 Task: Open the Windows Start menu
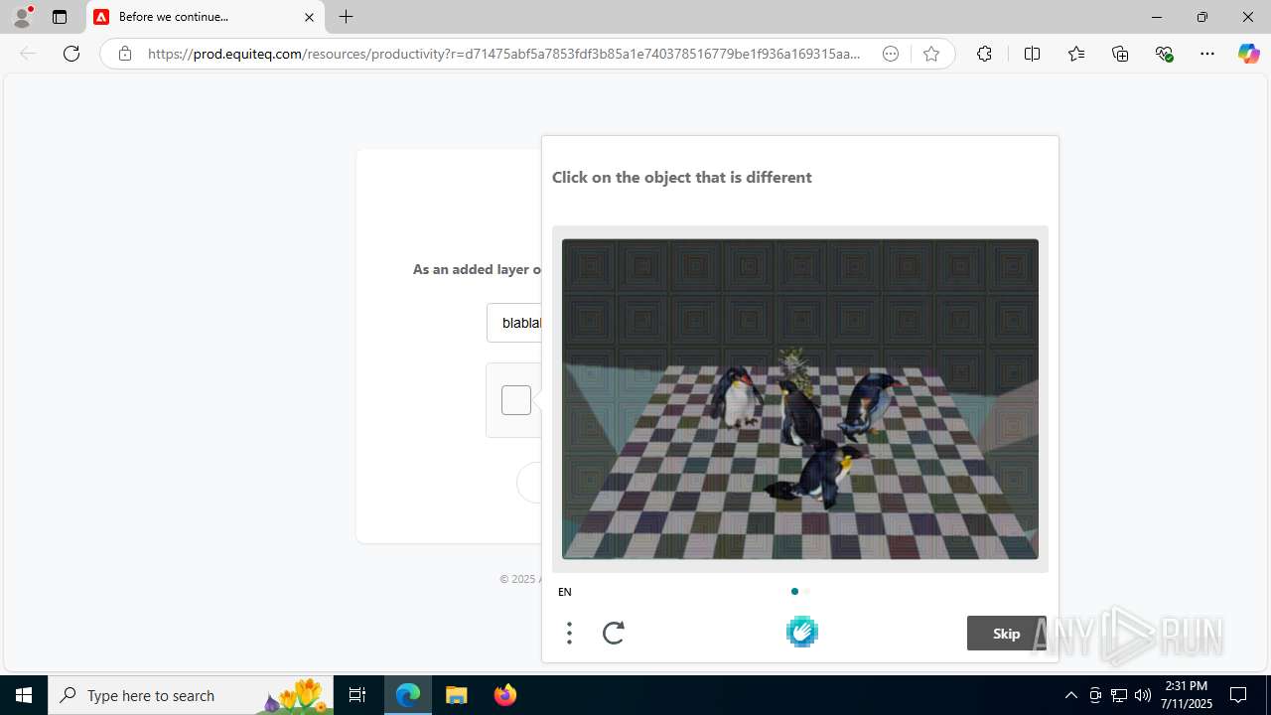pos(24,695)
